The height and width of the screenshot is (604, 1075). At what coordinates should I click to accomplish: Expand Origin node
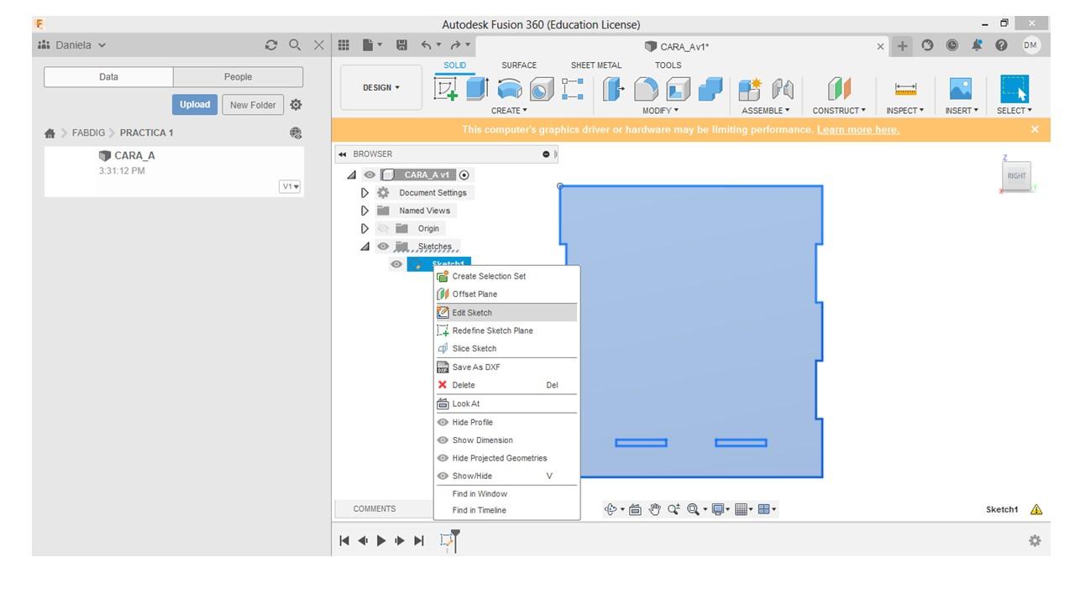click(364, 228)
